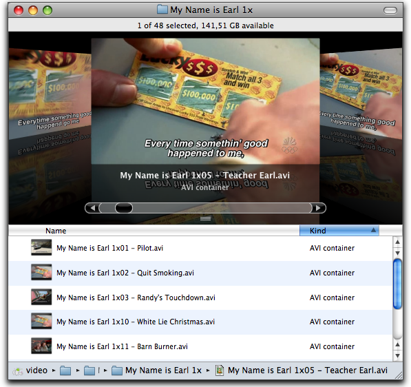Click the 'Teacher Earl.avi' caption under Cover Flow

[x=205, y=175]
